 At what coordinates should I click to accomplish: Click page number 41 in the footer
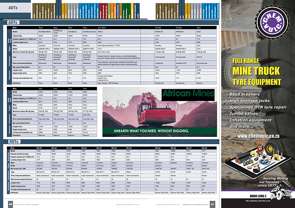(x=212, y=204)
